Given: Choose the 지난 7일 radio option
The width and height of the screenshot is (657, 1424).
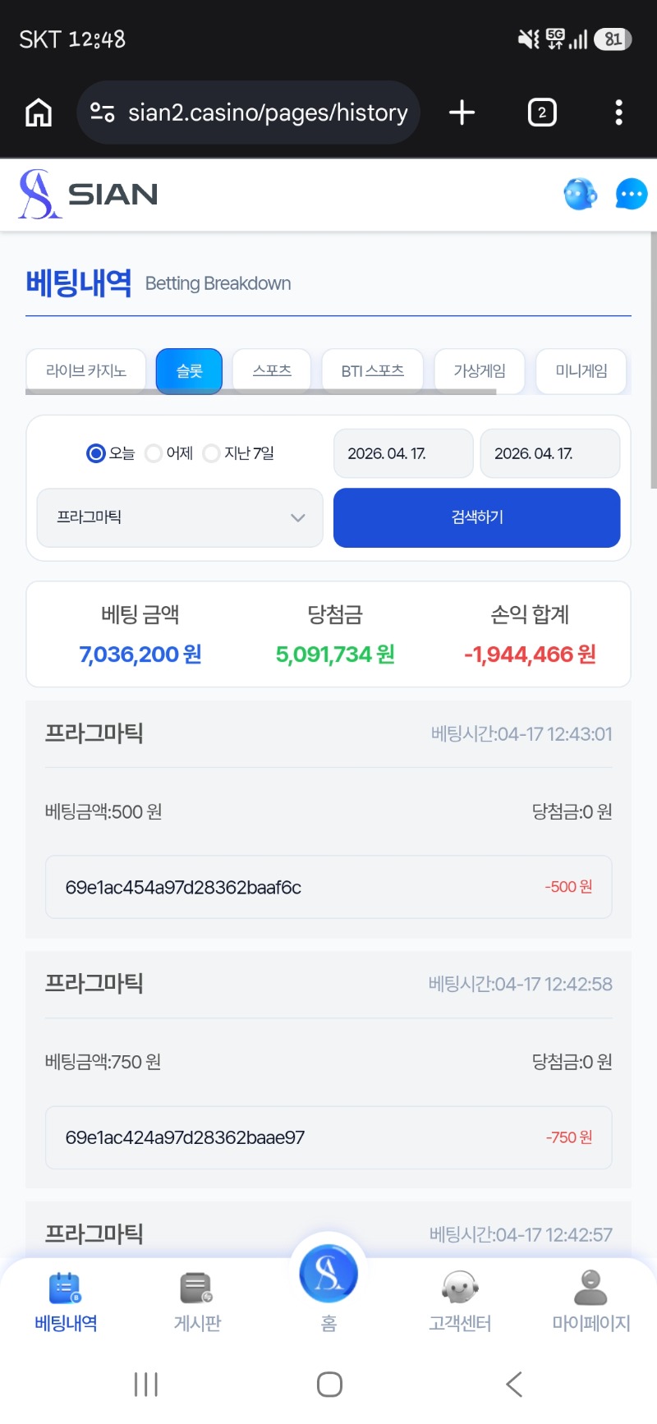Looking at the screenshot, I should [212, 453].
